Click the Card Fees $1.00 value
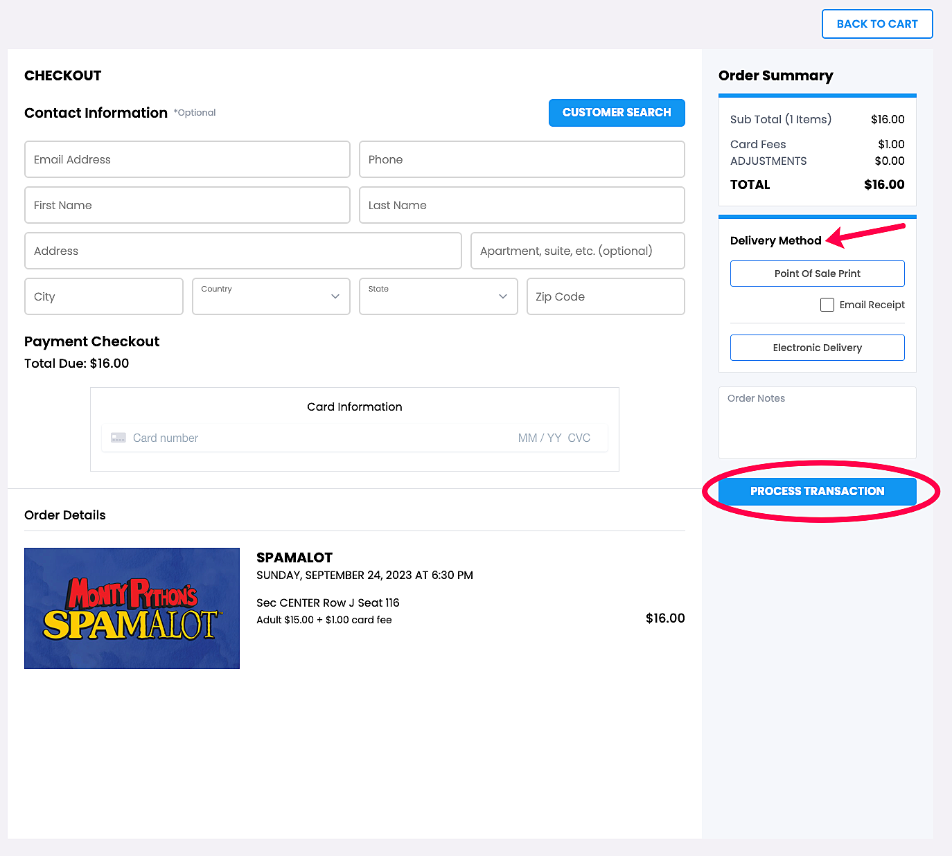 [891, 144]
